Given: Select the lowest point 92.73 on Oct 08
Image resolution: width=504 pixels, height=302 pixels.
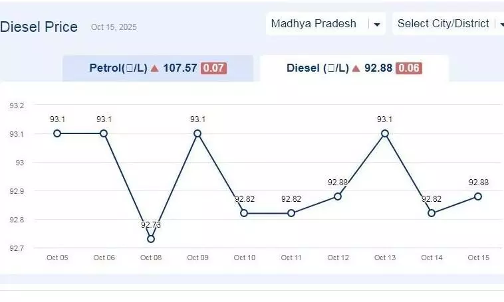Looking at the screenshot, I should point(151,239).
